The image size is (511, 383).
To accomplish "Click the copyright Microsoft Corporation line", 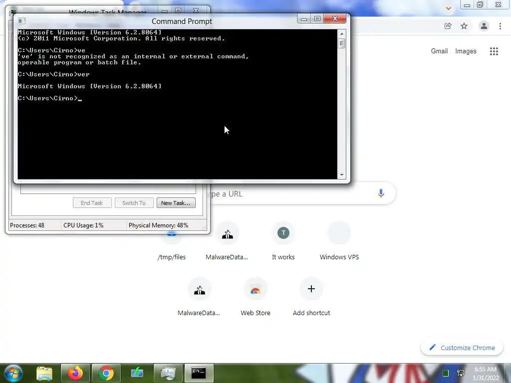I will tap(121, 38).
